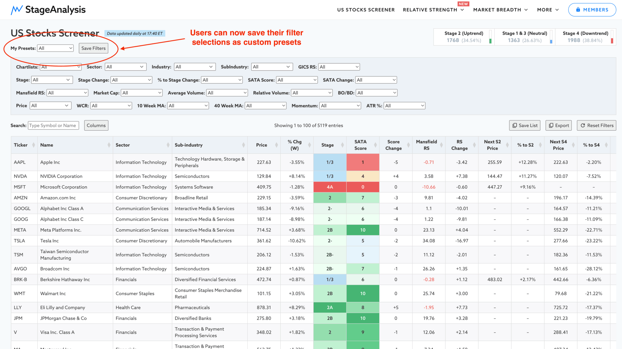Click the SATA Score sort arrows
The image size is (622, 349).
[x=375, y=145]
